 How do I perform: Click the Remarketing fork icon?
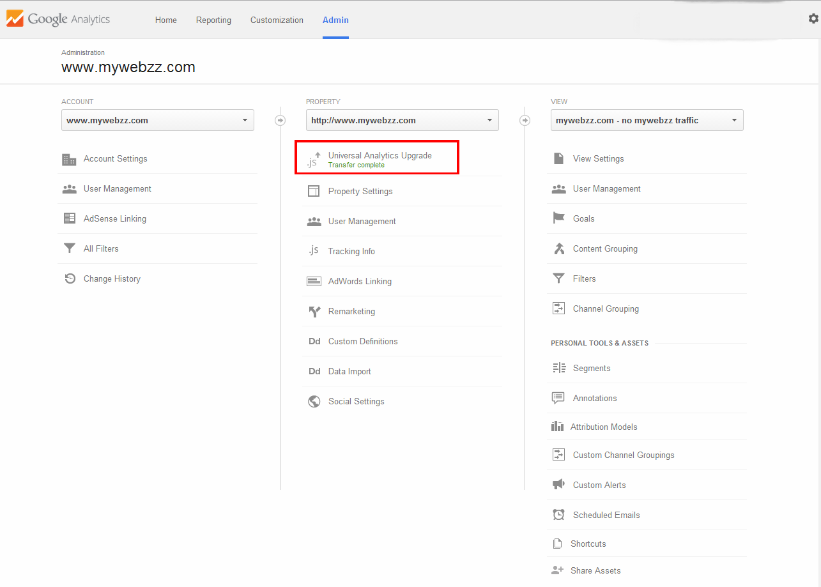point(314,312)
